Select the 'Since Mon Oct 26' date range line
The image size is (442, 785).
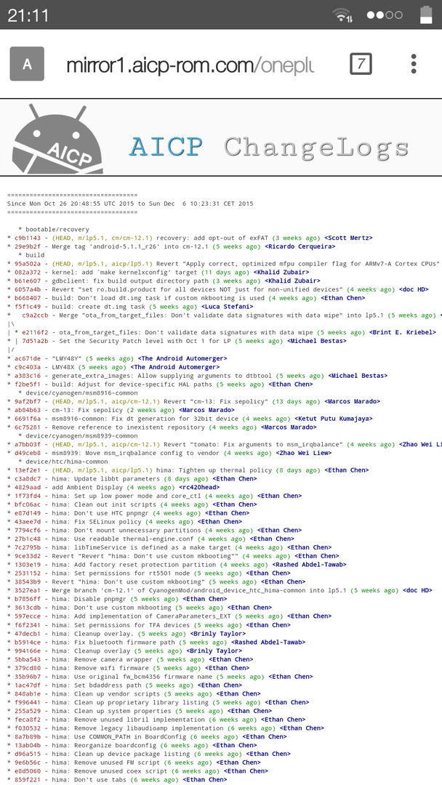point(130,204)
